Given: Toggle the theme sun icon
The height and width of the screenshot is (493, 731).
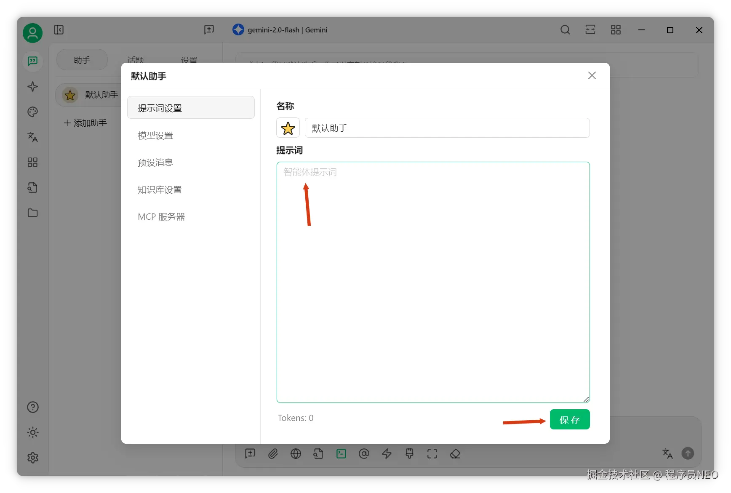Looking at the screenshot, I should (x=32, y=432).
